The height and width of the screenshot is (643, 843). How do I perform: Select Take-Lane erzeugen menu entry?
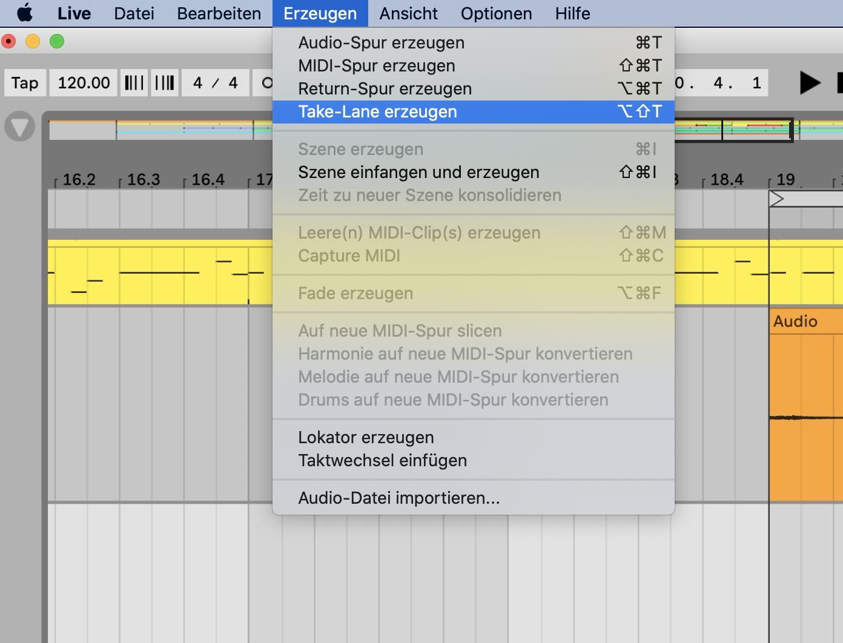(377, 112)
